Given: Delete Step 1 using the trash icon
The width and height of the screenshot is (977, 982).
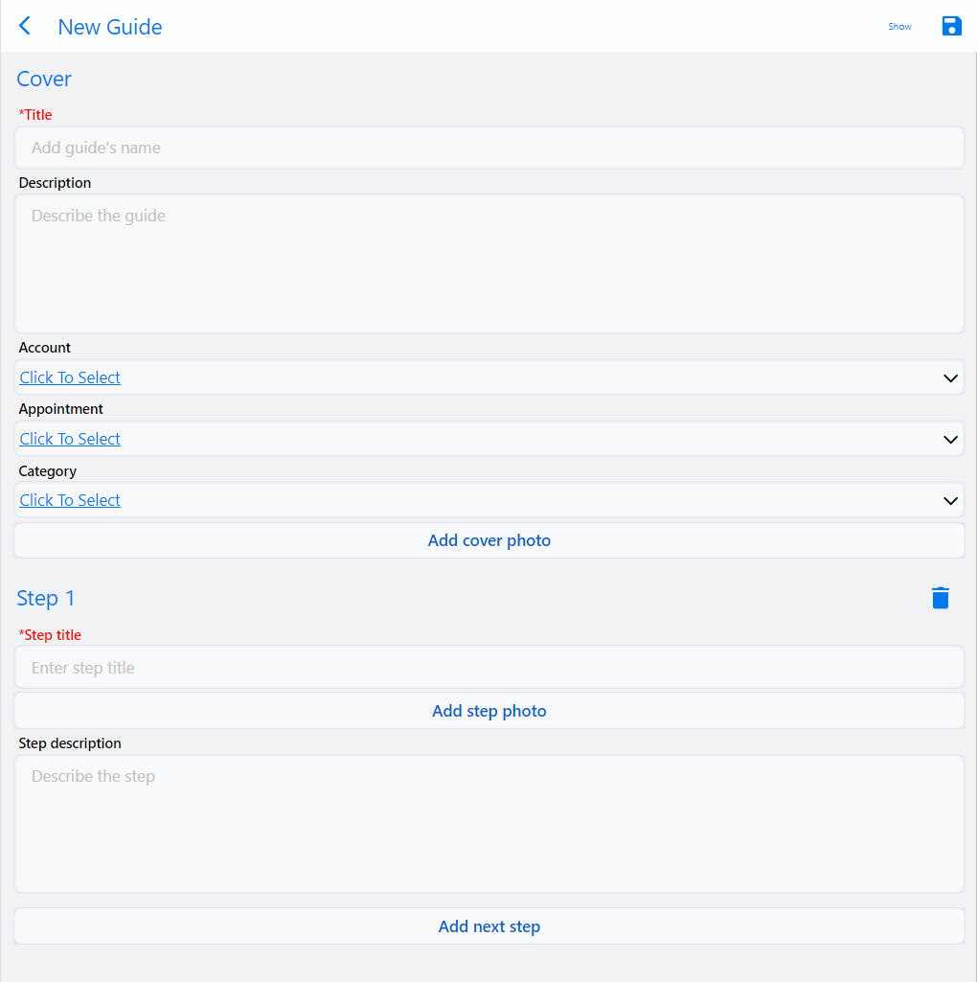Looking at the screenshot, I should pos(940,598).
